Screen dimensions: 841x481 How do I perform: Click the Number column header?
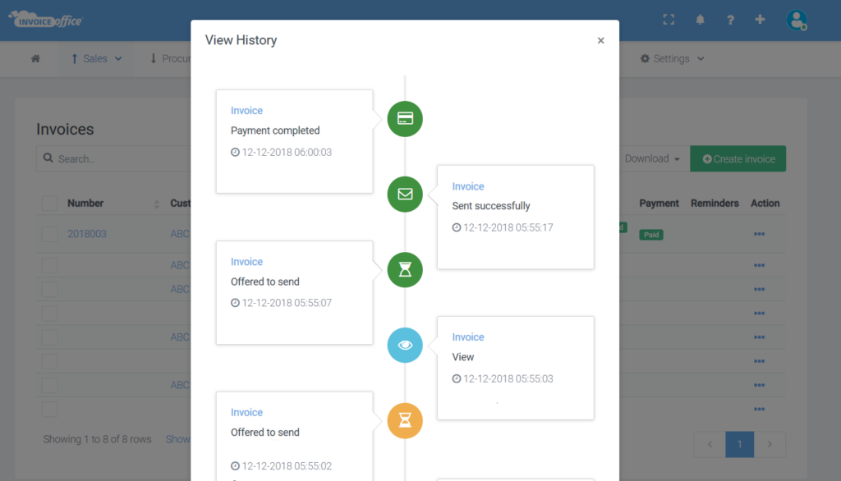coord(85,204)
